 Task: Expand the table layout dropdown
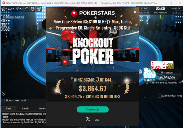11,9
